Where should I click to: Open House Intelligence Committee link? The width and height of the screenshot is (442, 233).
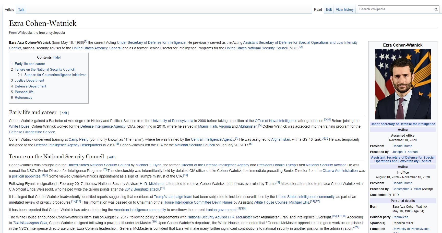click(187, 202)
